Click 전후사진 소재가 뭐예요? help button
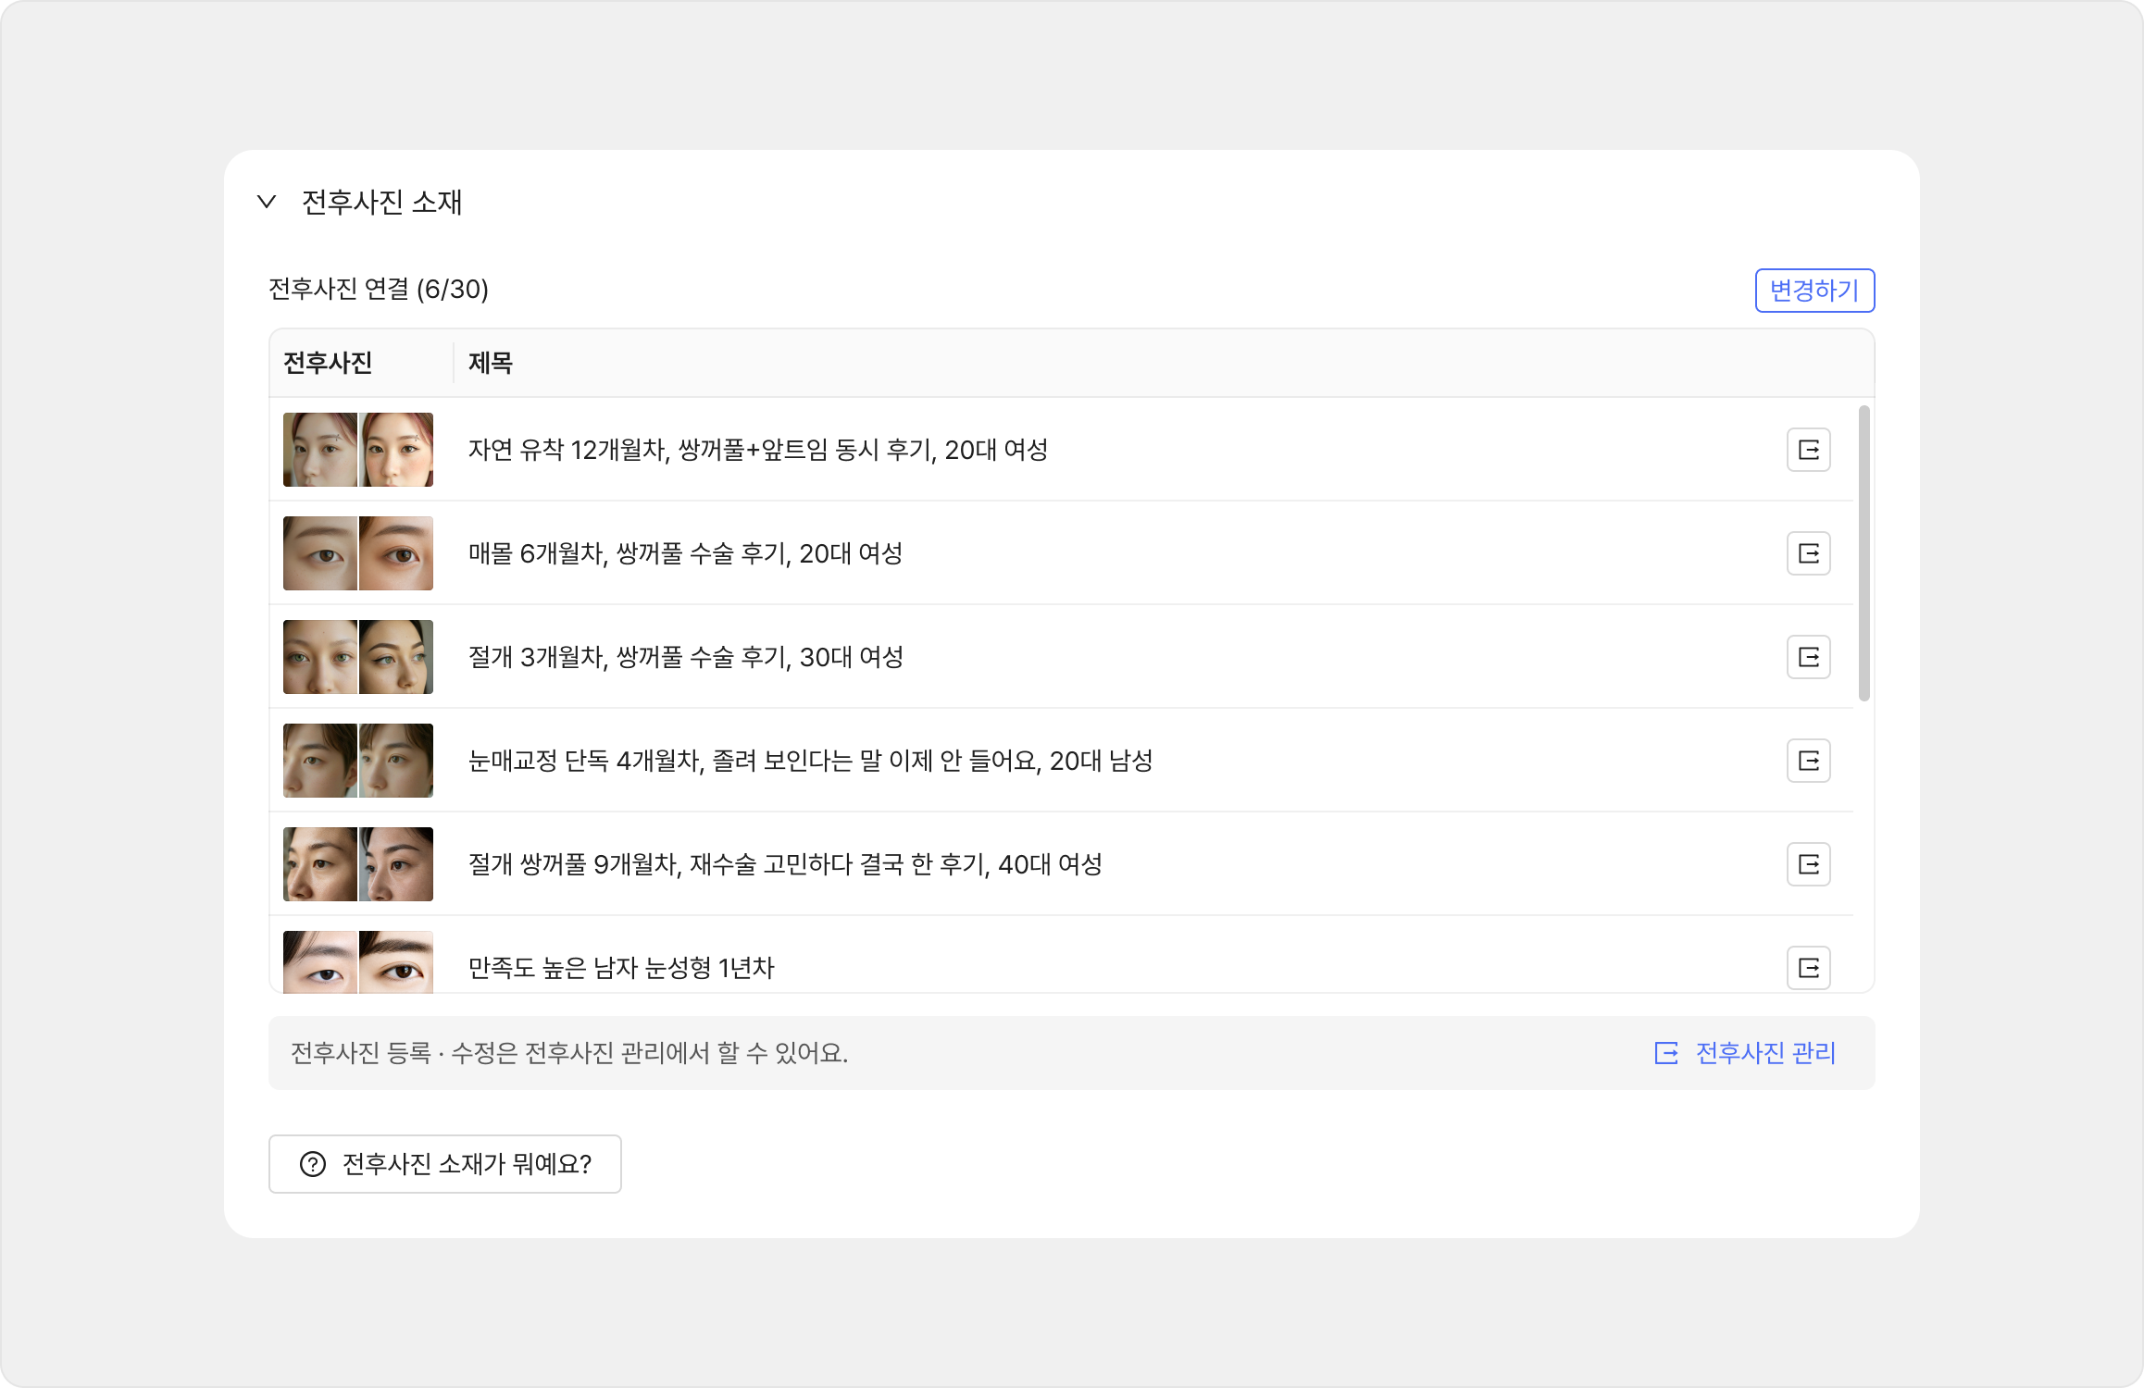The image size is (2144, 1388). coord(444,1164)
